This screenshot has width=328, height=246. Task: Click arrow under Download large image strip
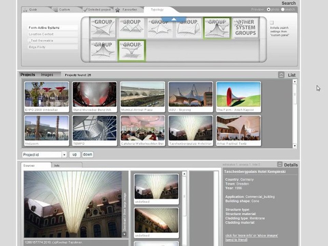pyautogui.click(x=124, y=234)
